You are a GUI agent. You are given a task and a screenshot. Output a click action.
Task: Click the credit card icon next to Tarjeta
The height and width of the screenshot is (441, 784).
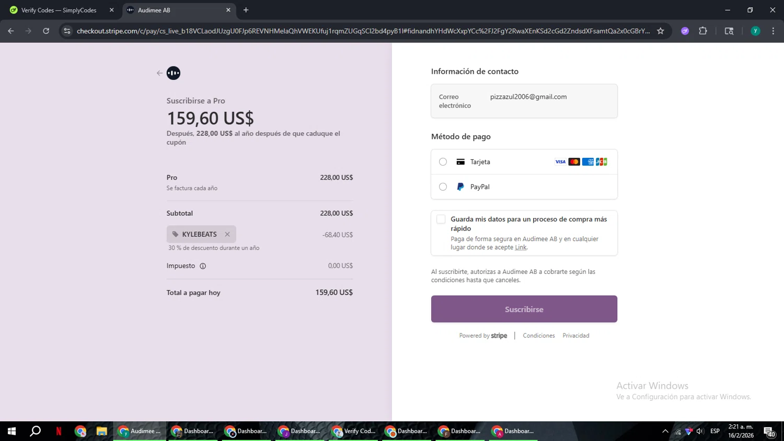(x=460, y=162)
